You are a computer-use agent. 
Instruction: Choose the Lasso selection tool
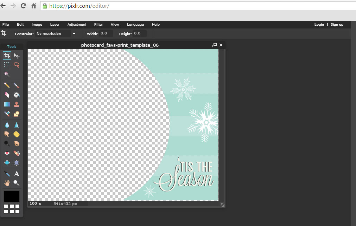click(17, 65)
